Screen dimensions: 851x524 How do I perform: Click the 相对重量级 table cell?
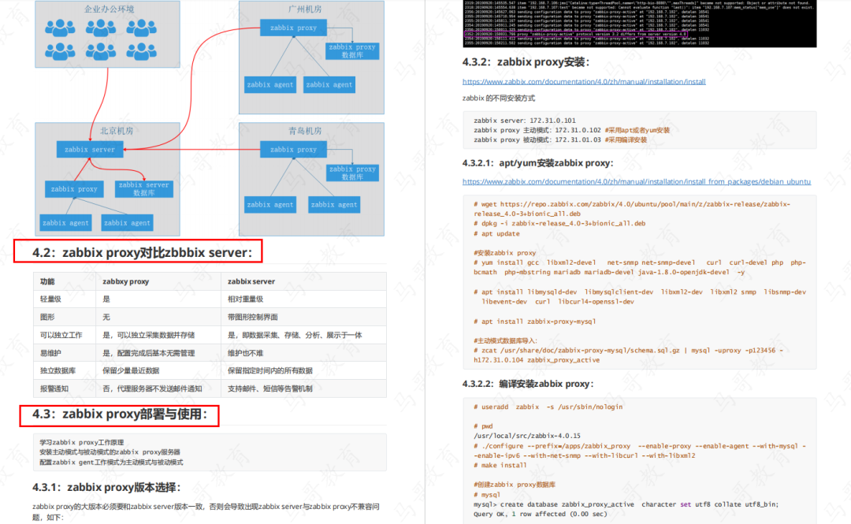[303, 299]
